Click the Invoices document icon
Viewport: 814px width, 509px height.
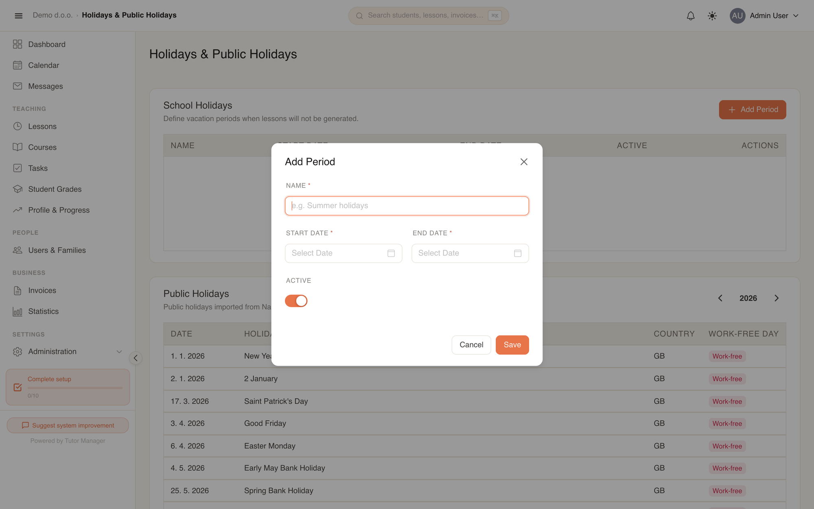[x=18, y=290]
